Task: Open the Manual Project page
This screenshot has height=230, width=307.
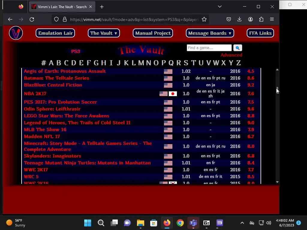Action: coord(153,33)
